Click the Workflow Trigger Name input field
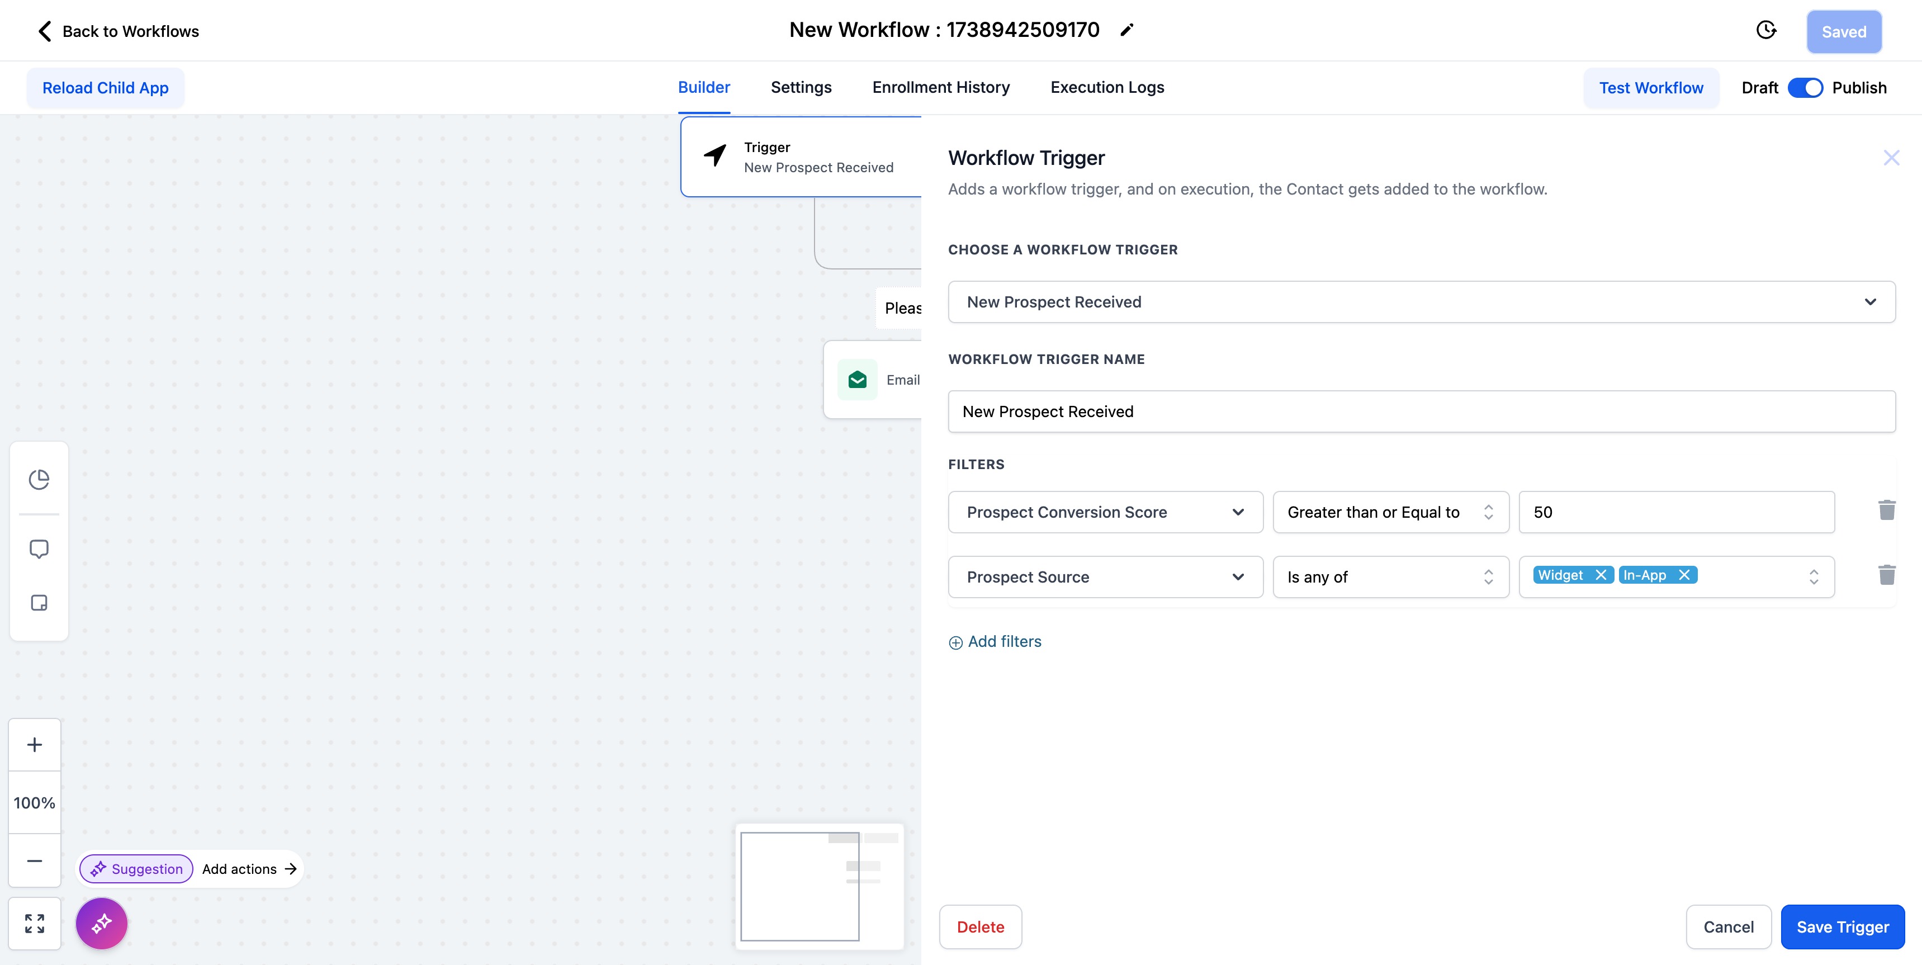 click(1421, 412)
